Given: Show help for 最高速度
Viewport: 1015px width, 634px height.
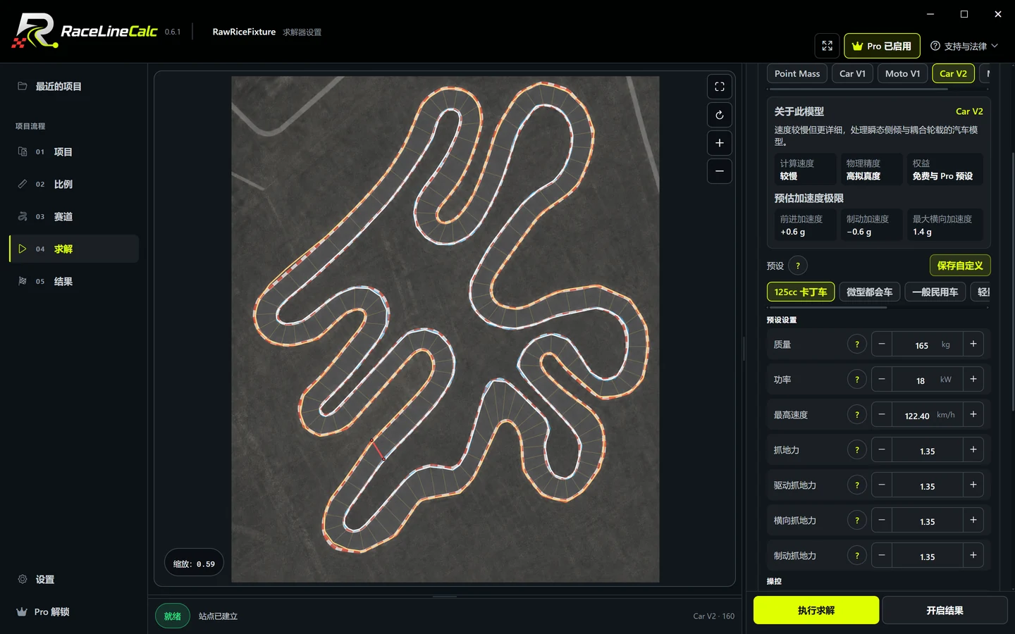Looking at the screenshot, I should [x=857, y=414].
